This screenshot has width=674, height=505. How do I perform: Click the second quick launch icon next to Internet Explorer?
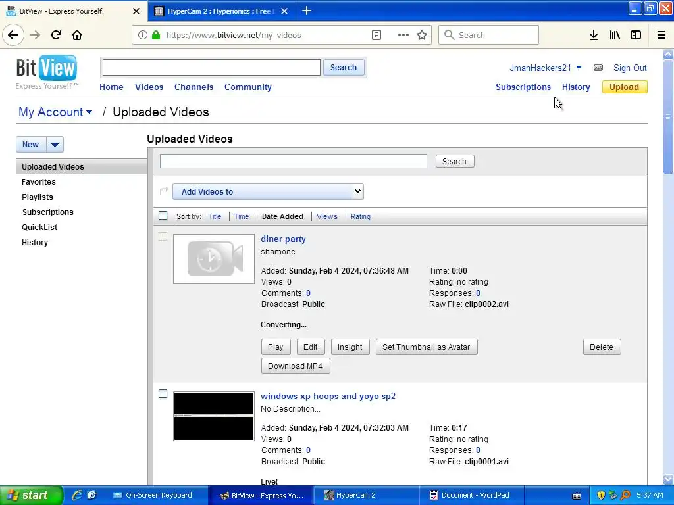point(91,495)
